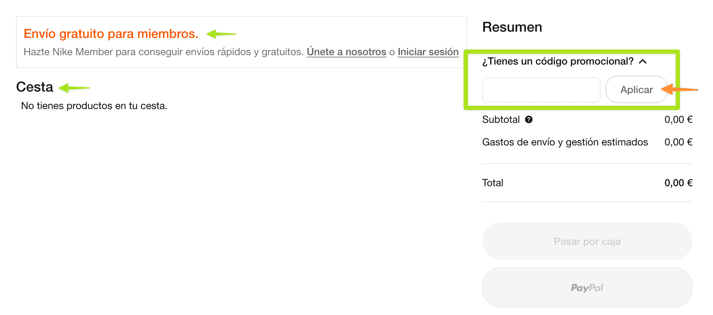Click the '¿Tienes un código promocional?' label

click(x=558, y=61)
